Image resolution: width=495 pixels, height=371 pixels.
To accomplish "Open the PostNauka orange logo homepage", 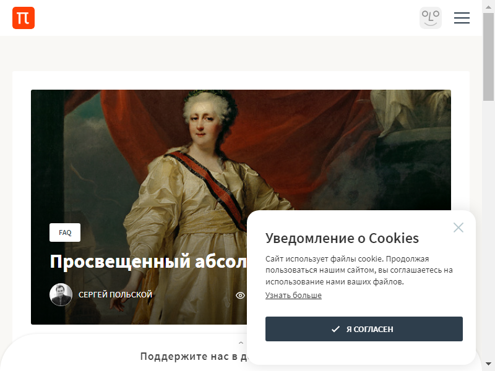I will point(24,18).
